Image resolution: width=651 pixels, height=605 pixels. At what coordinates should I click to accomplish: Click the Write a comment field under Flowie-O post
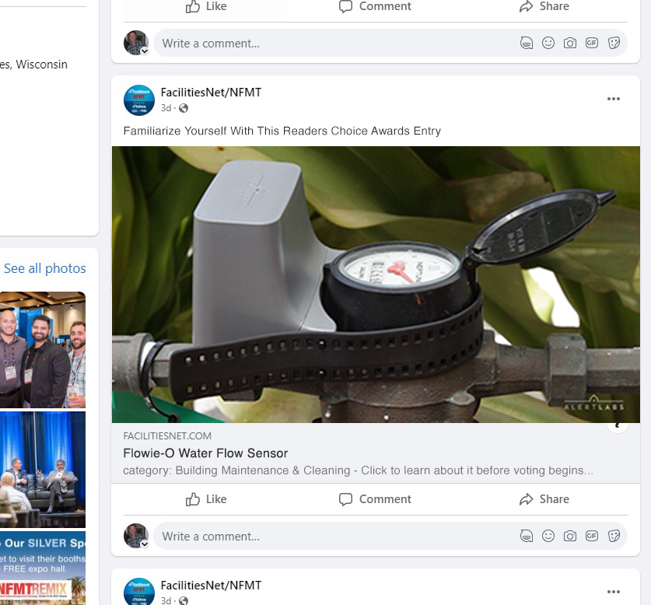coord(390,536)
